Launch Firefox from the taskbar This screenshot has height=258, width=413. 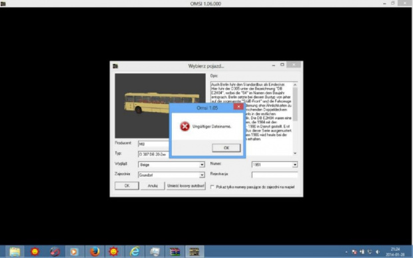click(x=95, y=252)
